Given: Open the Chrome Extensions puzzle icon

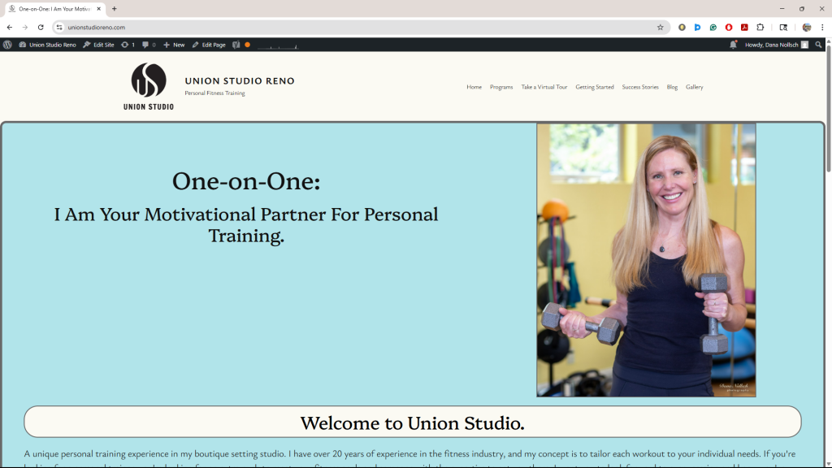Looking at the screenshot, I should tap(760, 27).
